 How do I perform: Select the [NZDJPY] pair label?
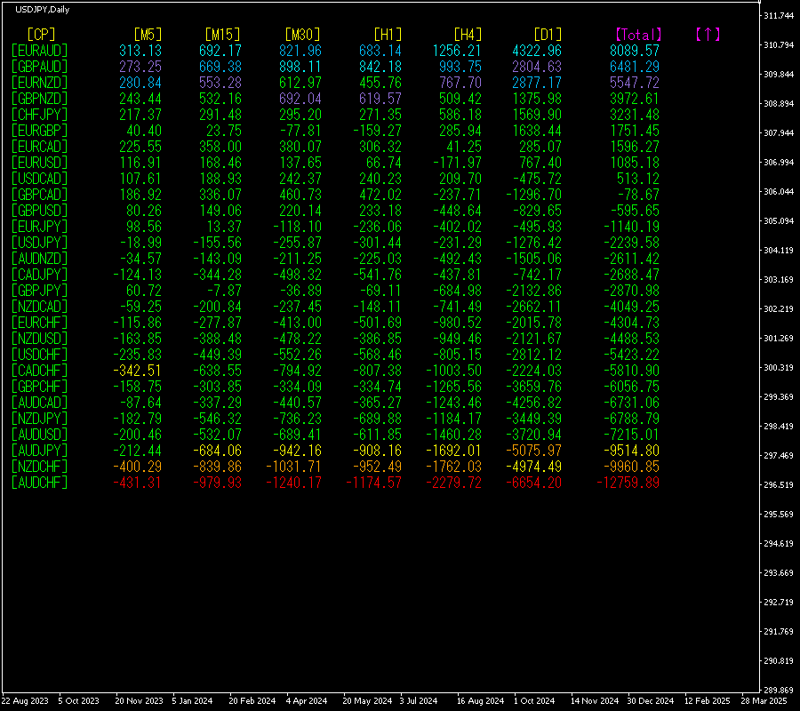39,419
